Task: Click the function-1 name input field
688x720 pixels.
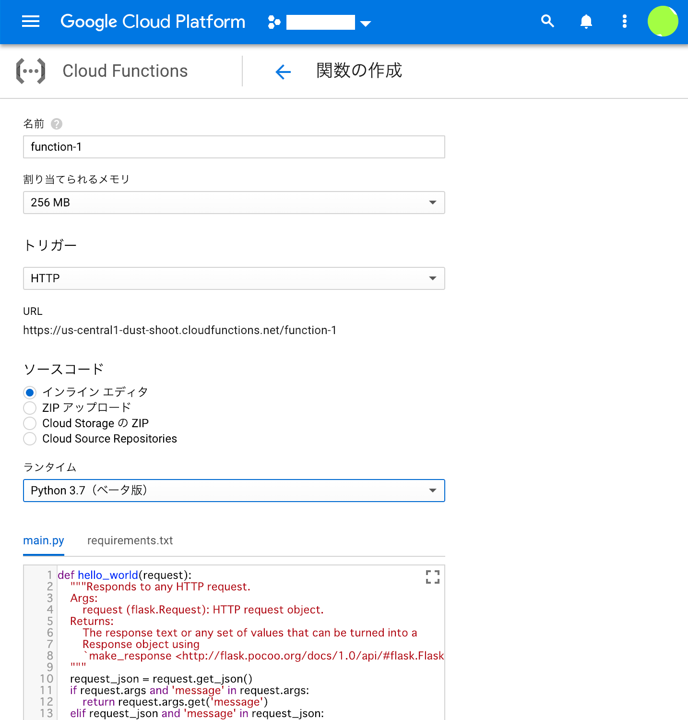Action: [234, 147]
